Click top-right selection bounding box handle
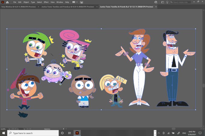 (195, 29)
